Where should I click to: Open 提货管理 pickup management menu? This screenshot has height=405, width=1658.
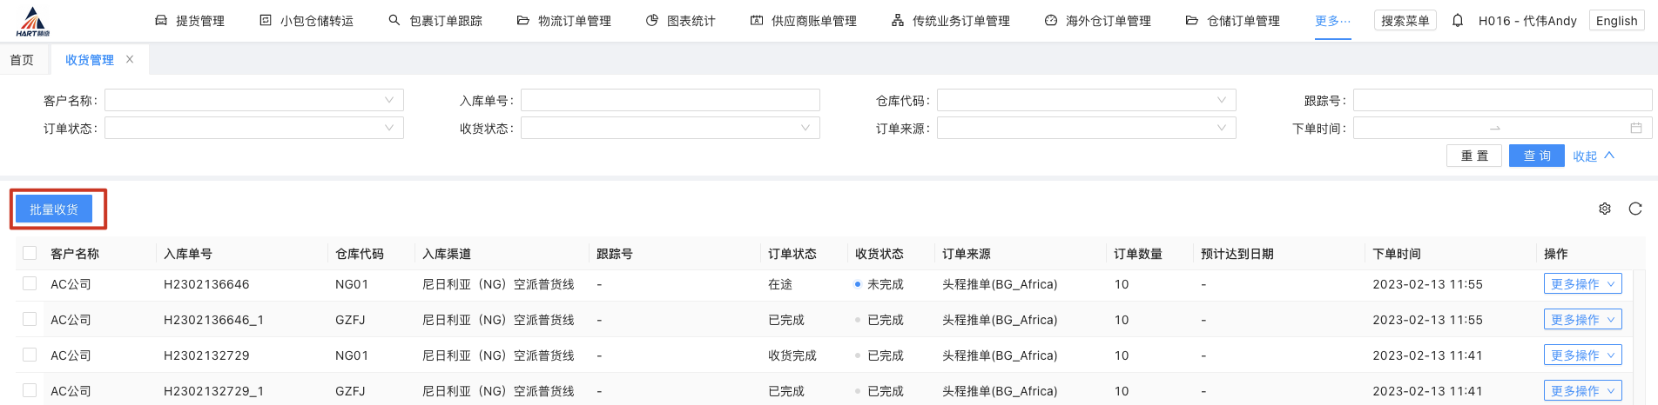[x=190, y=21]
